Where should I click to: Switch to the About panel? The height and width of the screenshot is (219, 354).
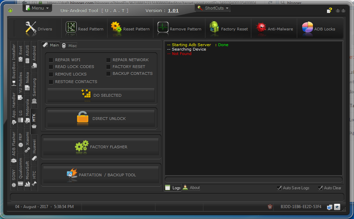[191, 187]
